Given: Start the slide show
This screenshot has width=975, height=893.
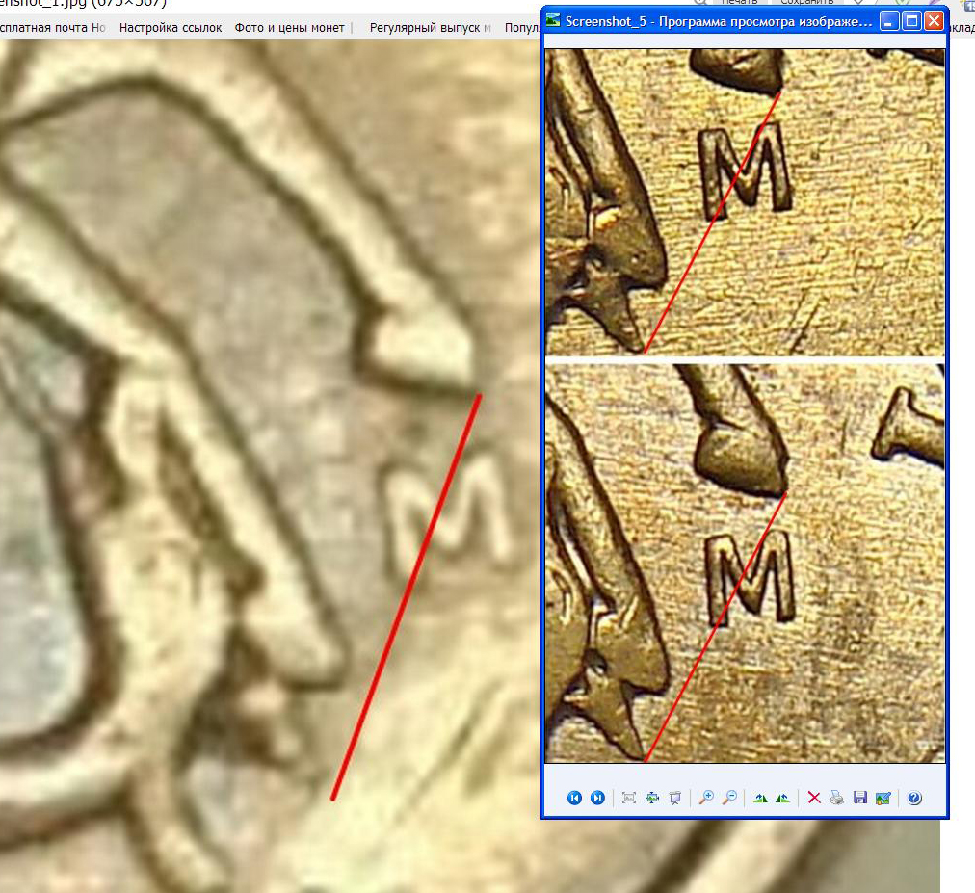Looking at the screenshot, I should pyautogui.click(x=675, y=798).
